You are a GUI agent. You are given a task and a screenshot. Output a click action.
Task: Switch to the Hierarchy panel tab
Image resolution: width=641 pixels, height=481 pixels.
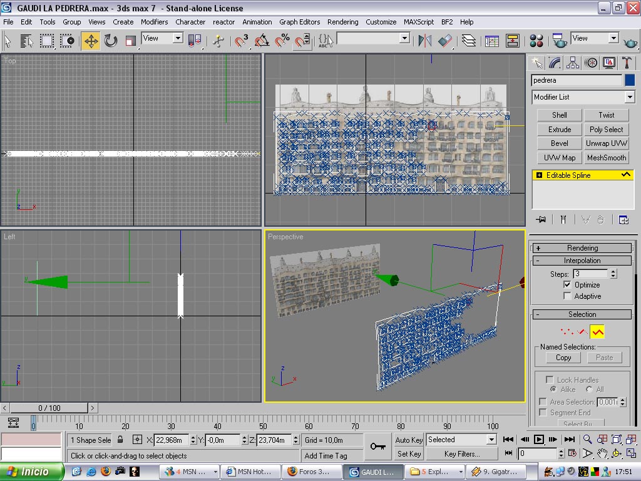click(x=573, y=63)
